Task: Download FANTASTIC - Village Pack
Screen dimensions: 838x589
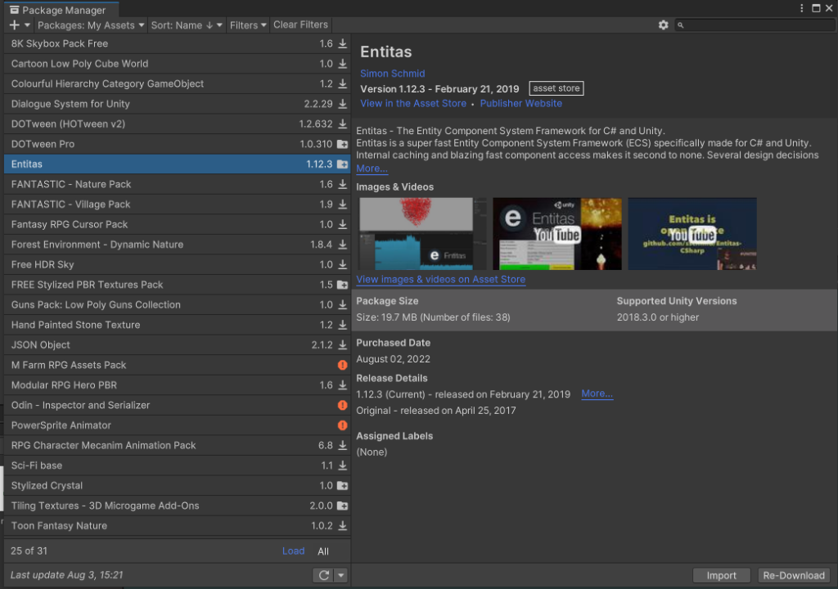Action: point(343,205)
